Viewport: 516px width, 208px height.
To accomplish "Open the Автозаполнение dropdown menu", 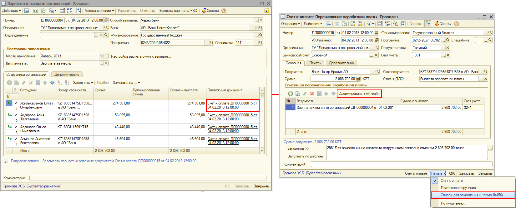I will coord(99,11).
